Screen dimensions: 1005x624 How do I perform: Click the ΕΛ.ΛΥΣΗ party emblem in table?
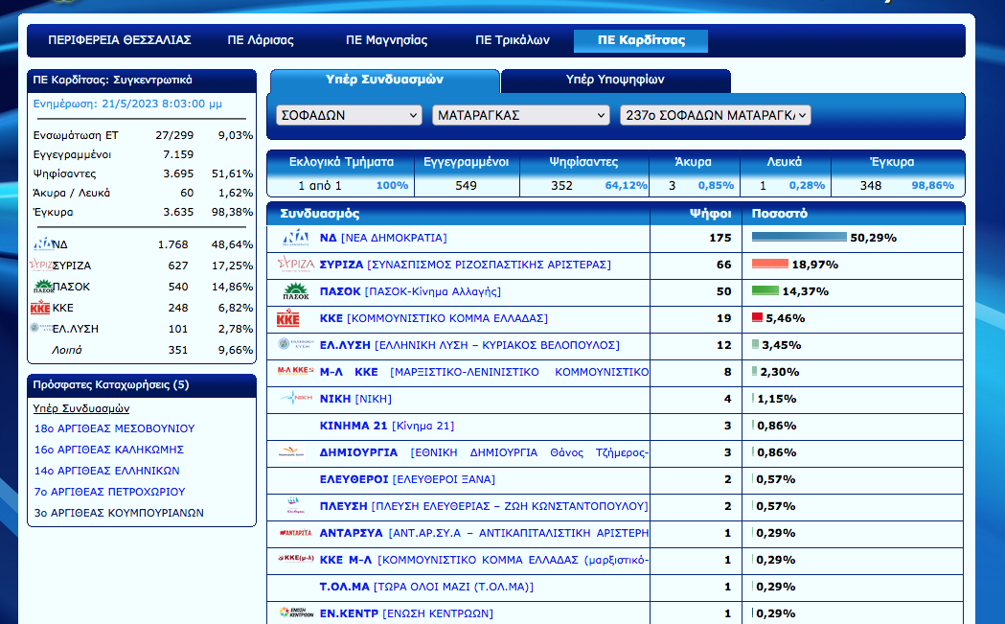(291, 345)
